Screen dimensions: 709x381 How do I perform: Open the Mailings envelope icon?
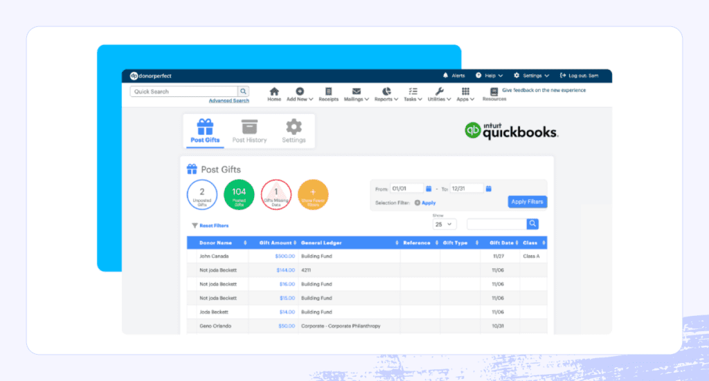coord(357,91)
